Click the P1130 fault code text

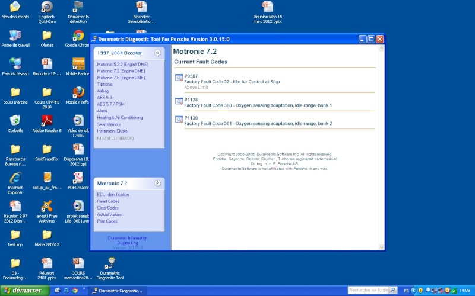pyautogui.click(x=191, y=118)
